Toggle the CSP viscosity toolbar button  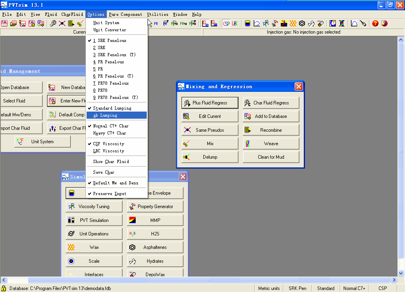227,23
